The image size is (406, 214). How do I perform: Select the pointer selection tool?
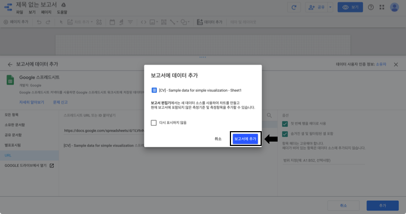[x=61, y=22]
